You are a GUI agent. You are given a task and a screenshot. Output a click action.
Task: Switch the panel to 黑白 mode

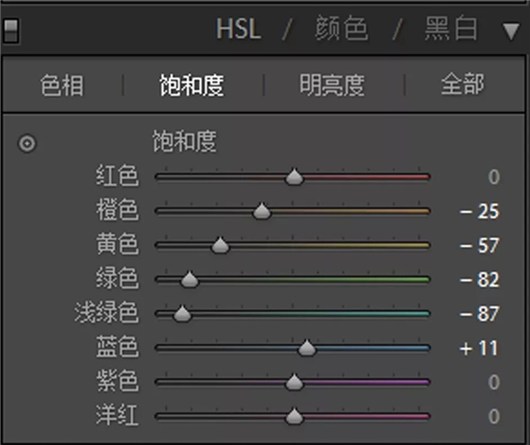tap(450, 29)
